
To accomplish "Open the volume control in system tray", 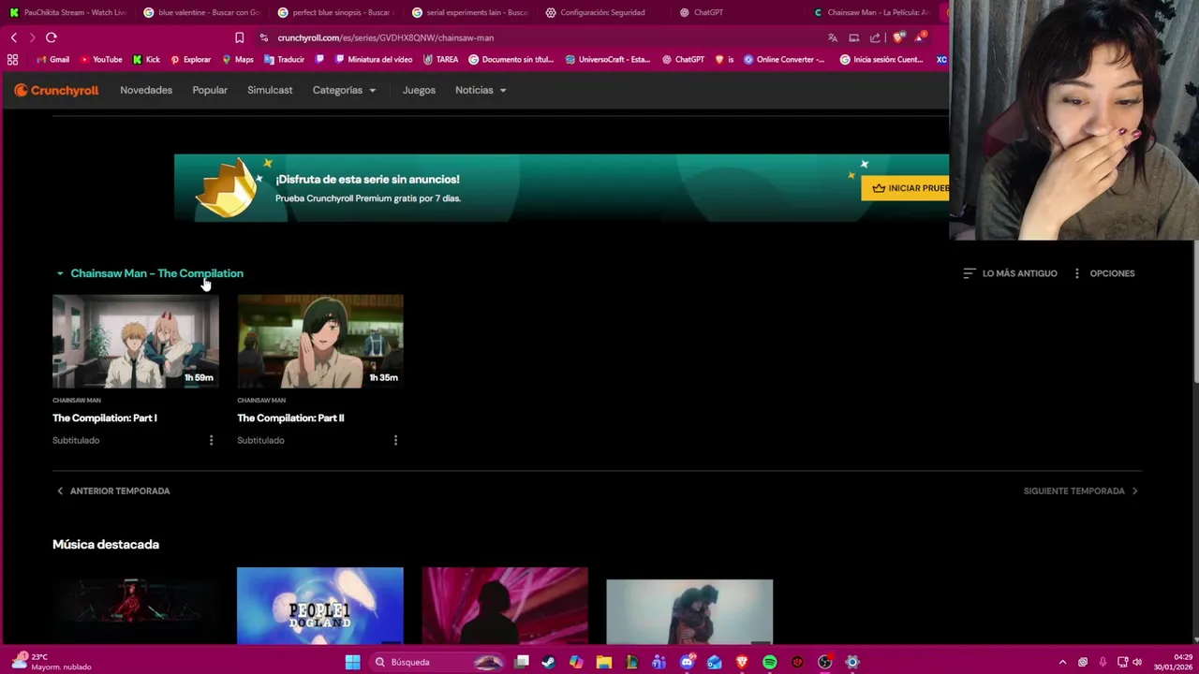I will coord(1137,662).
